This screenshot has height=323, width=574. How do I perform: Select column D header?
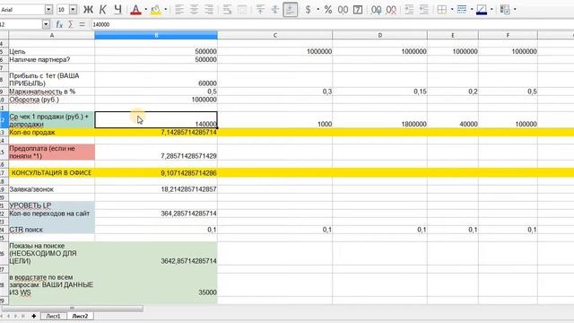[380, 36]
